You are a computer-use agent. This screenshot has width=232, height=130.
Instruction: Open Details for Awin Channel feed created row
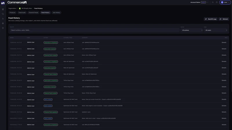tap(224, 55)
